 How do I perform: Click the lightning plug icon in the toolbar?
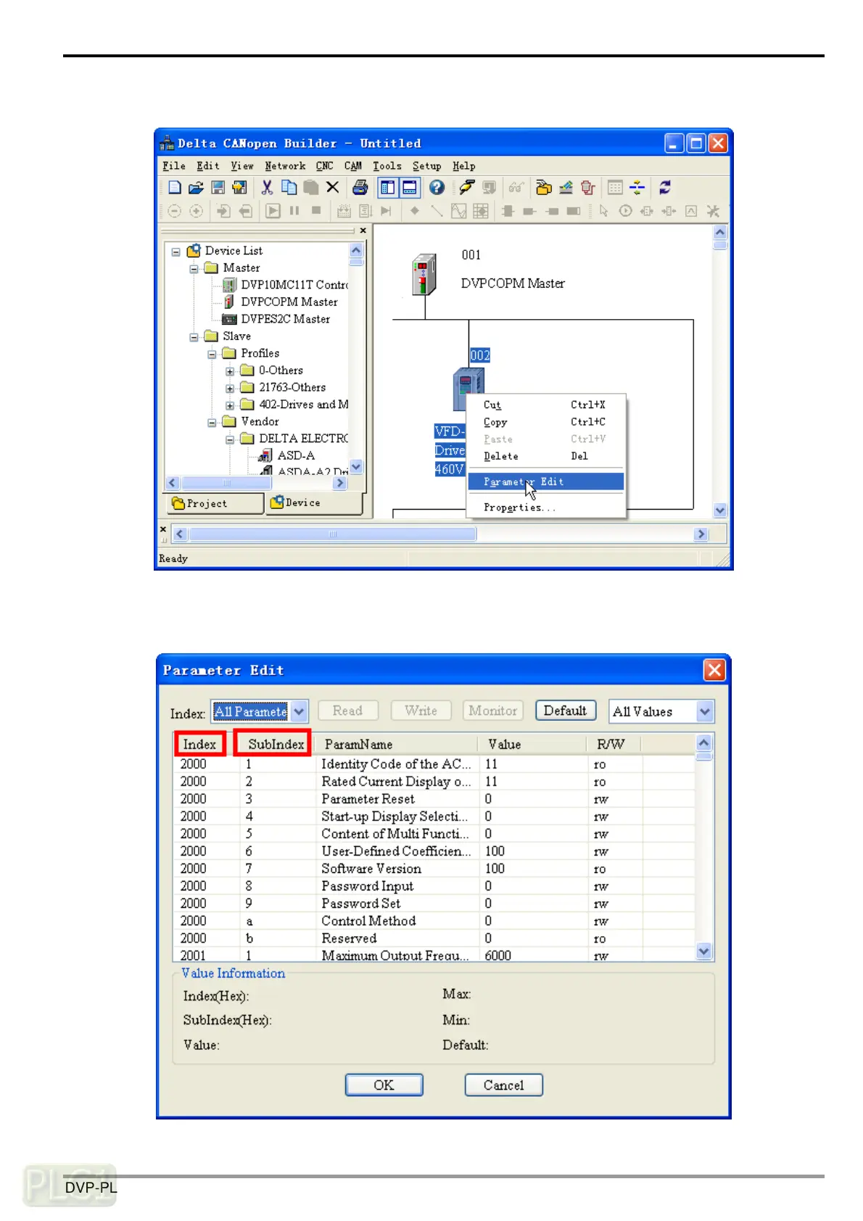point(467,188)
